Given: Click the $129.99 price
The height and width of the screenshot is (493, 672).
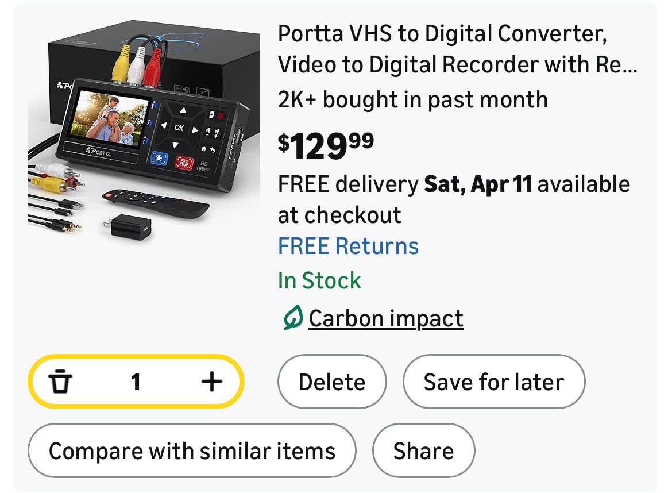Looking at the screenshot, I should [x=326, y=145].
